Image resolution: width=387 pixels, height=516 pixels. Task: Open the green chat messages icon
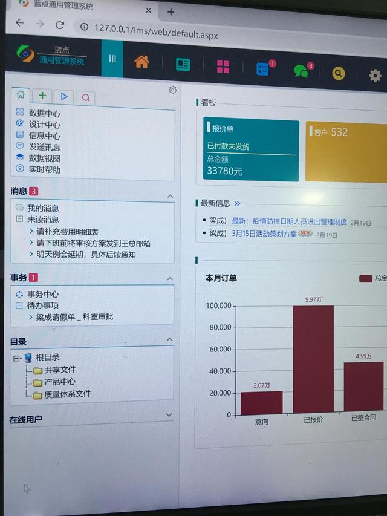pos(301,71)
